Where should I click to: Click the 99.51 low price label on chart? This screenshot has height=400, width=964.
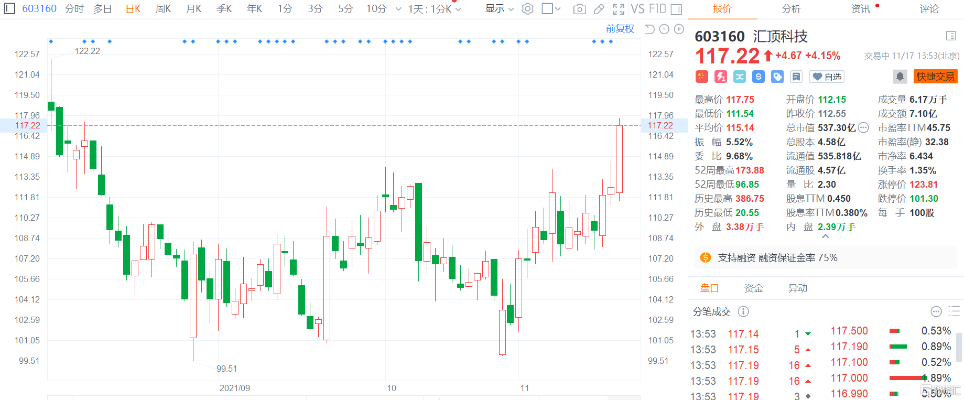[226, 369]
